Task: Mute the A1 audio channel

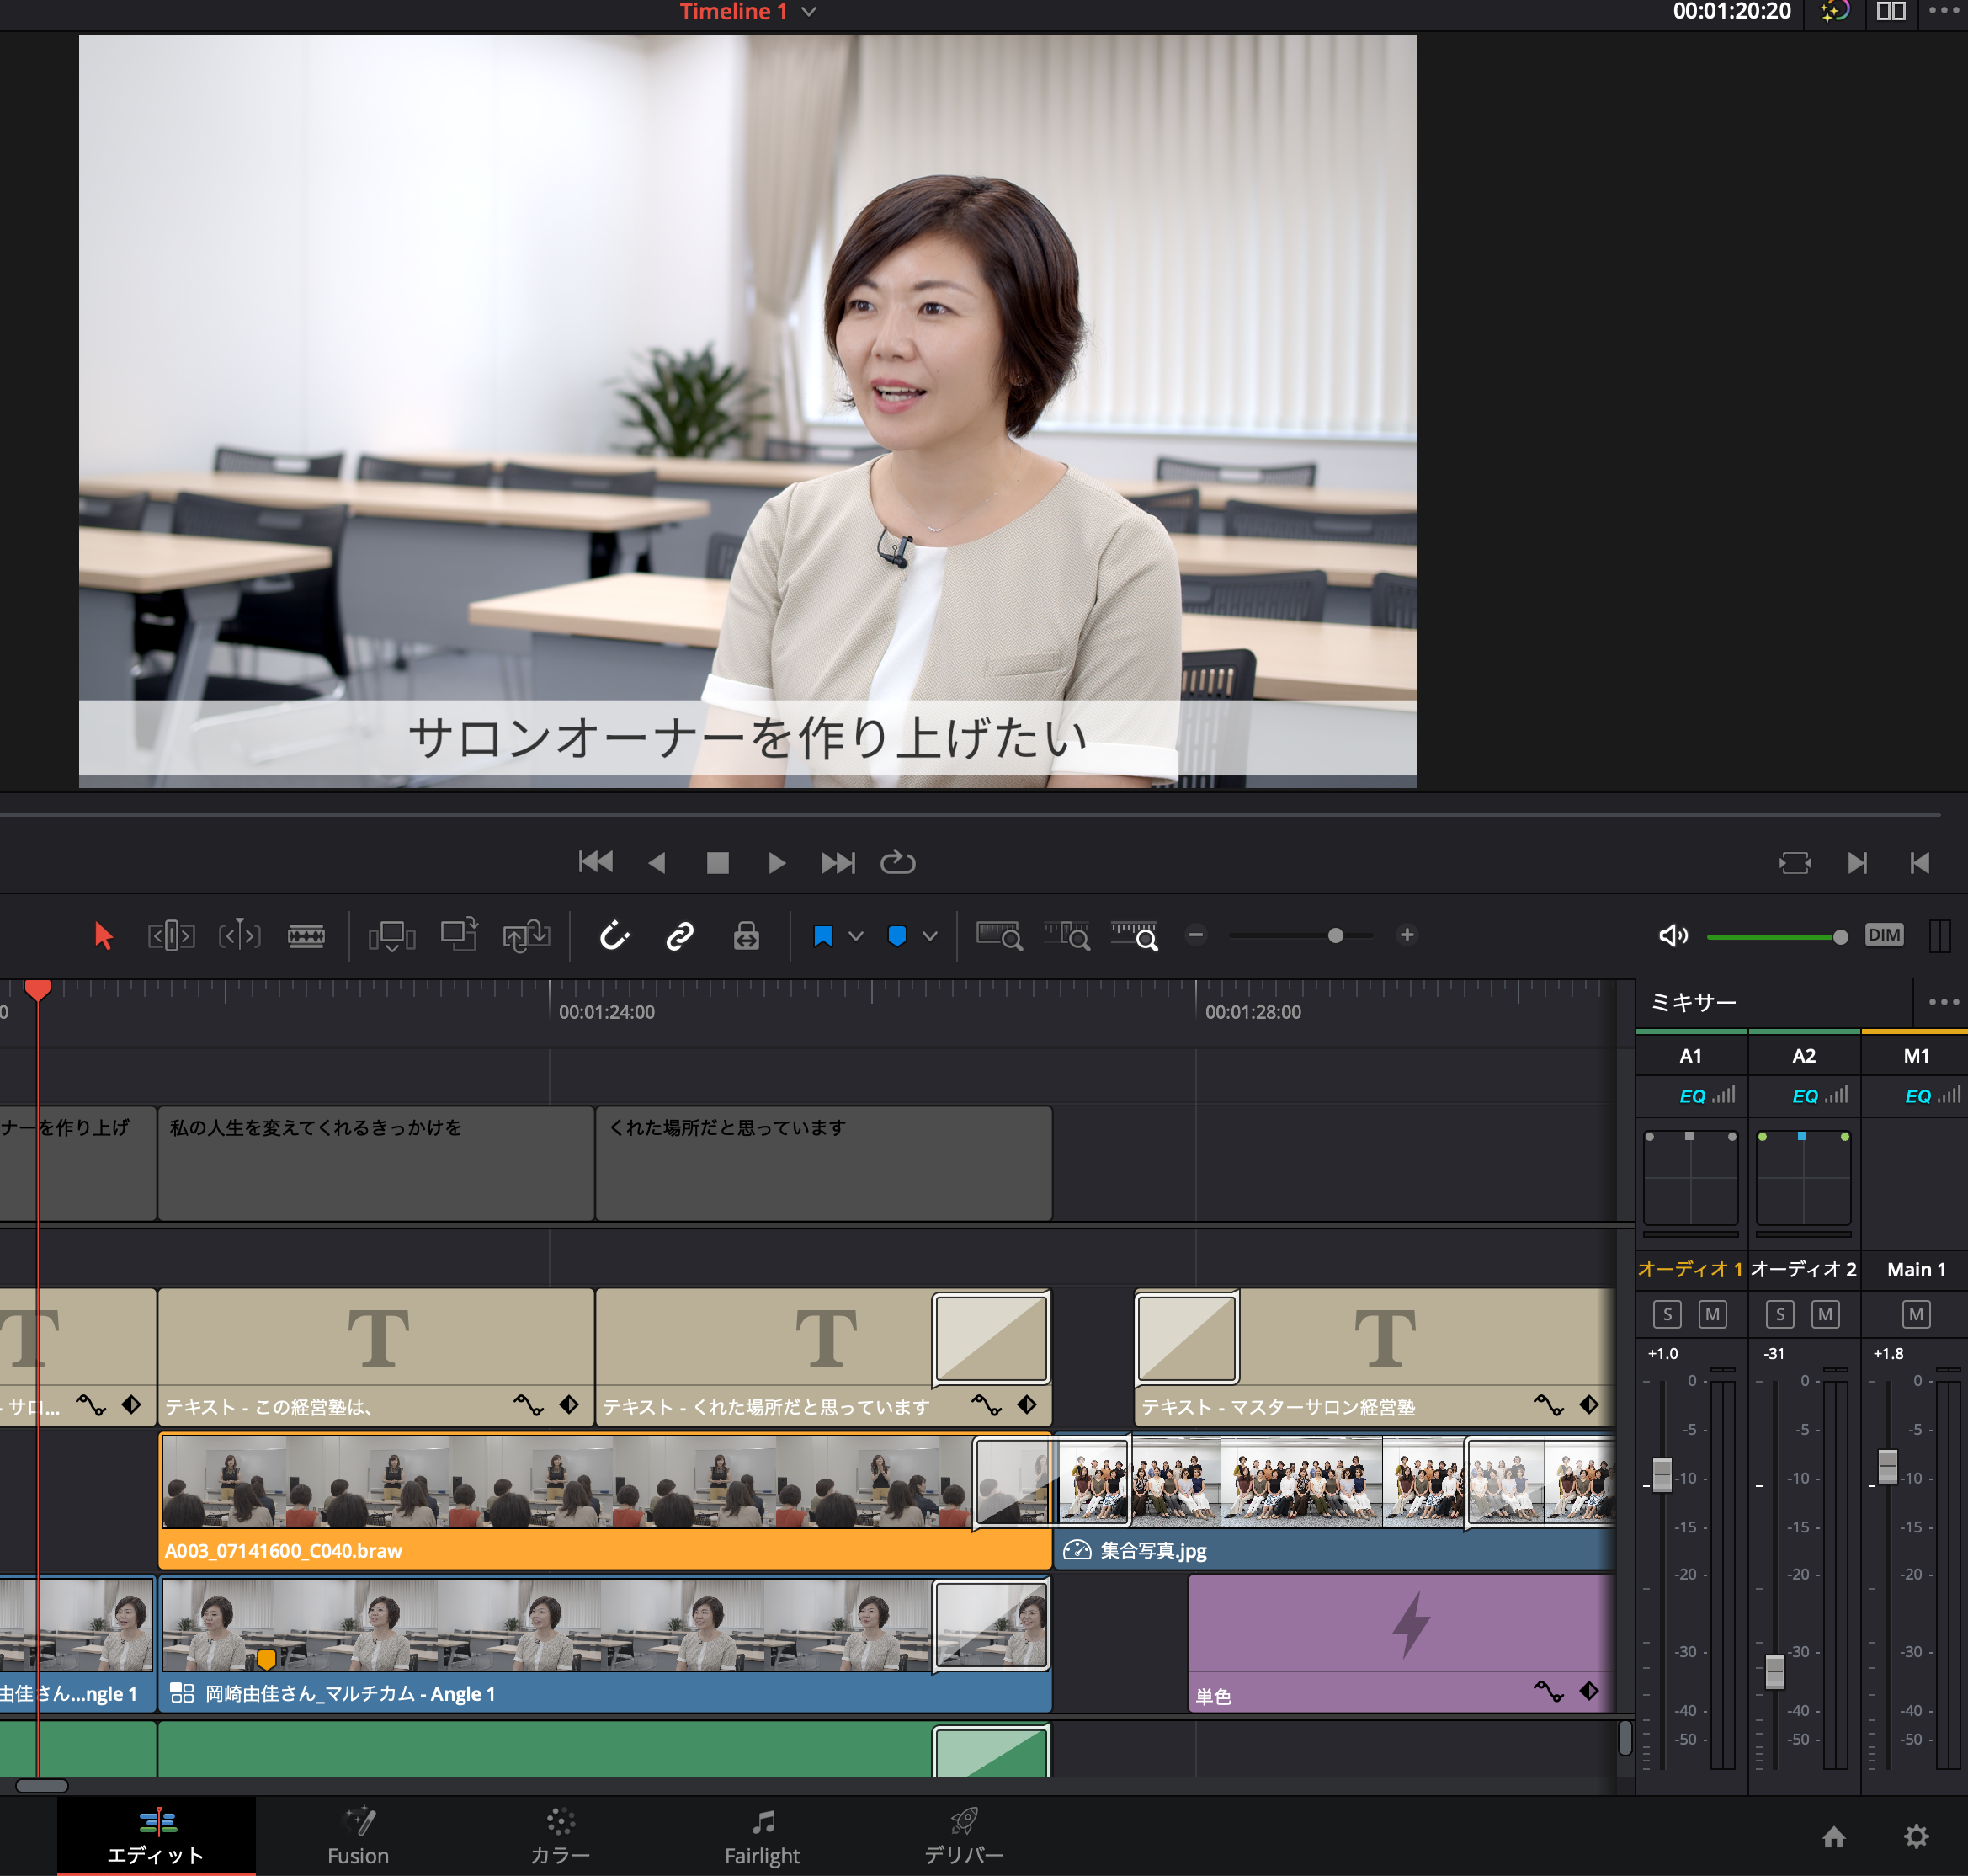Action: pos(1712,1314)
